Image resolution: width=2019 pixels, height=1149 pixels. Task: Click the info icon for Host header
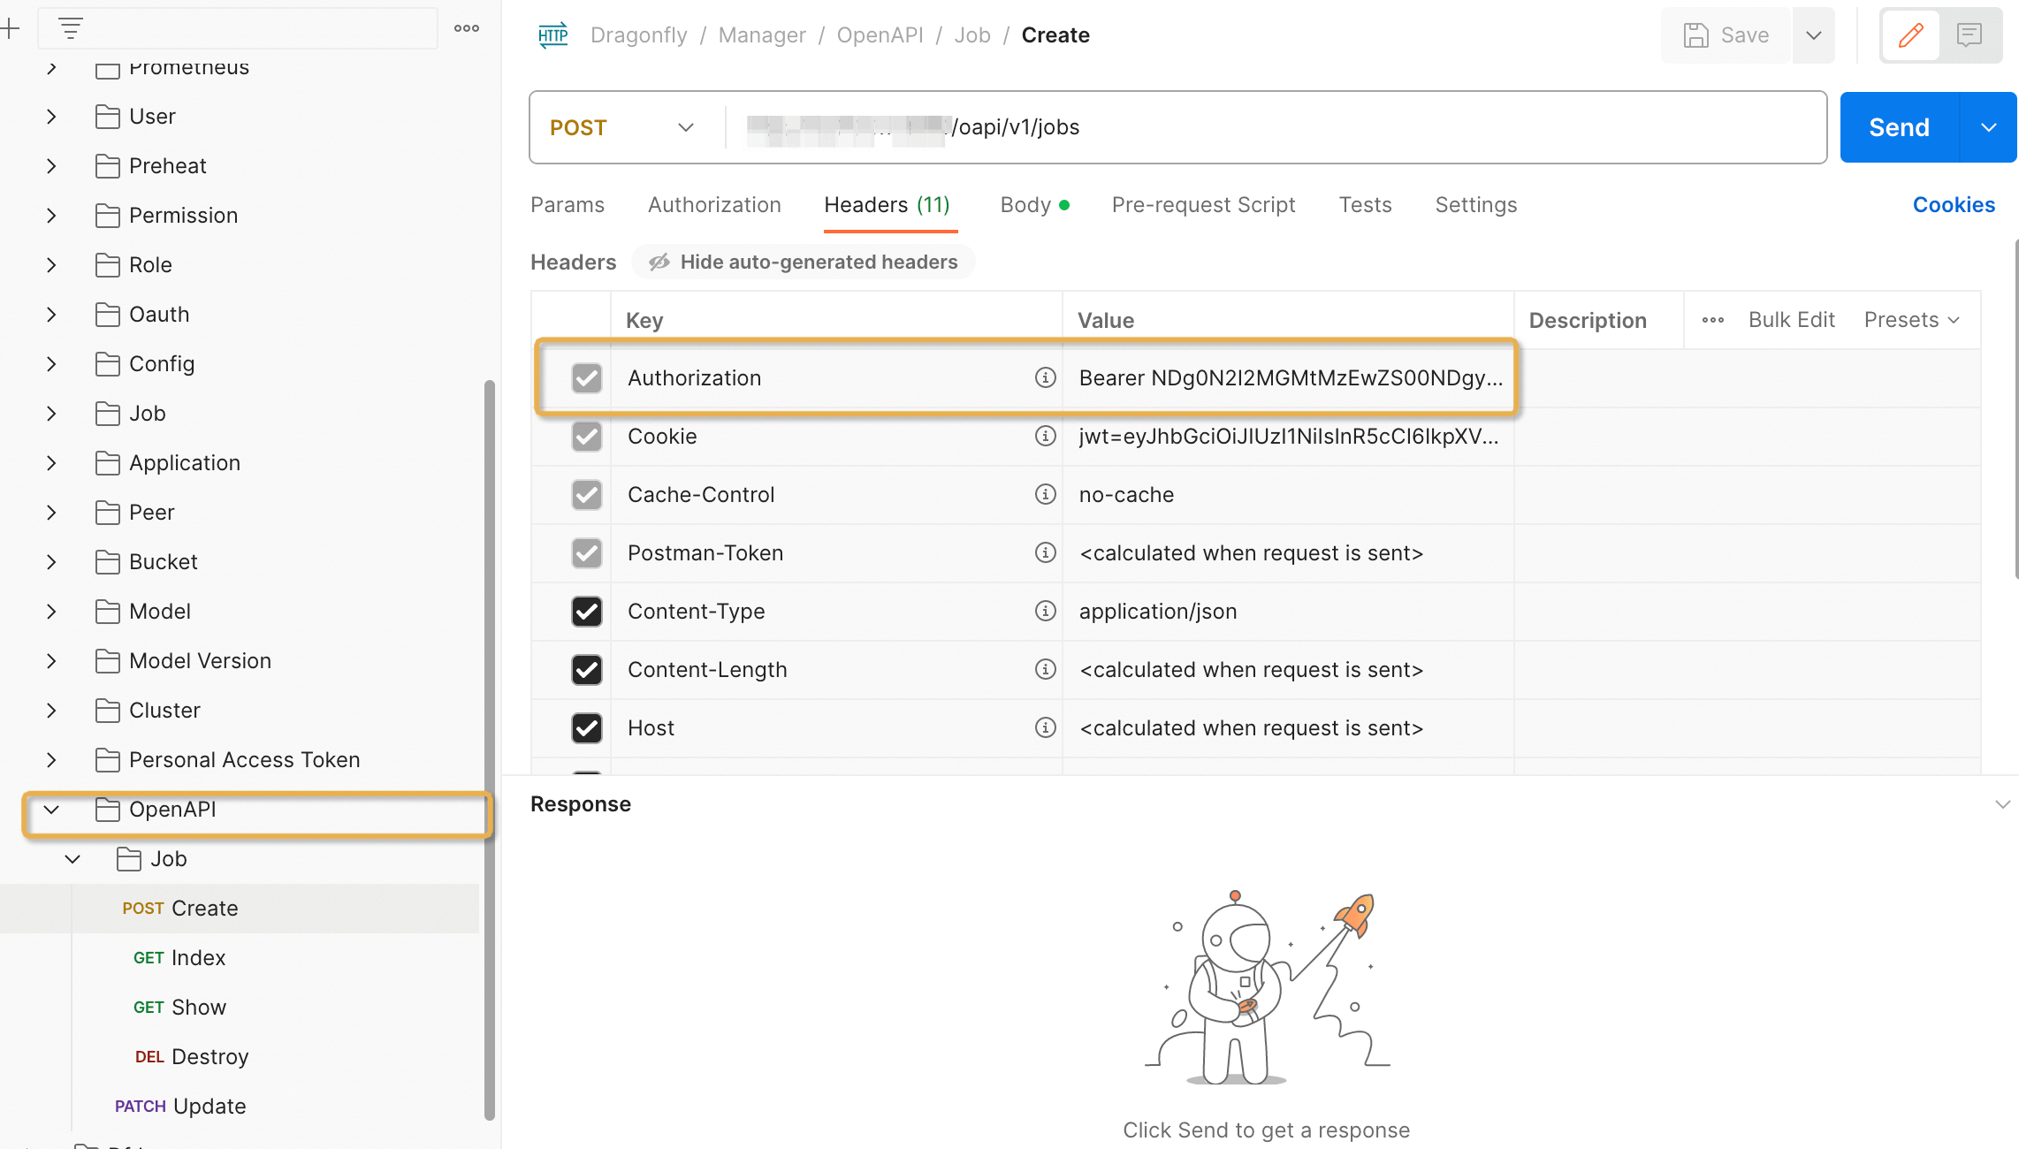1045,728
